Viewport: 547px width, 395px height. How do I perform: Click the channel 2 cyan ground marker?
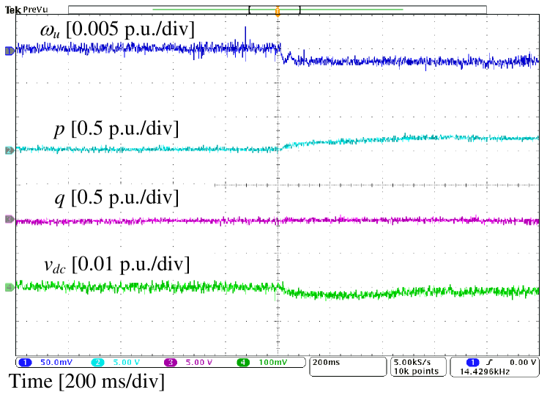click(10, 151)
